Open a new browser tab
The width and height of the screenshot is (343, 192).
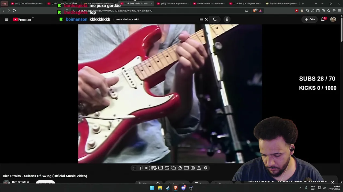(303, 4)
